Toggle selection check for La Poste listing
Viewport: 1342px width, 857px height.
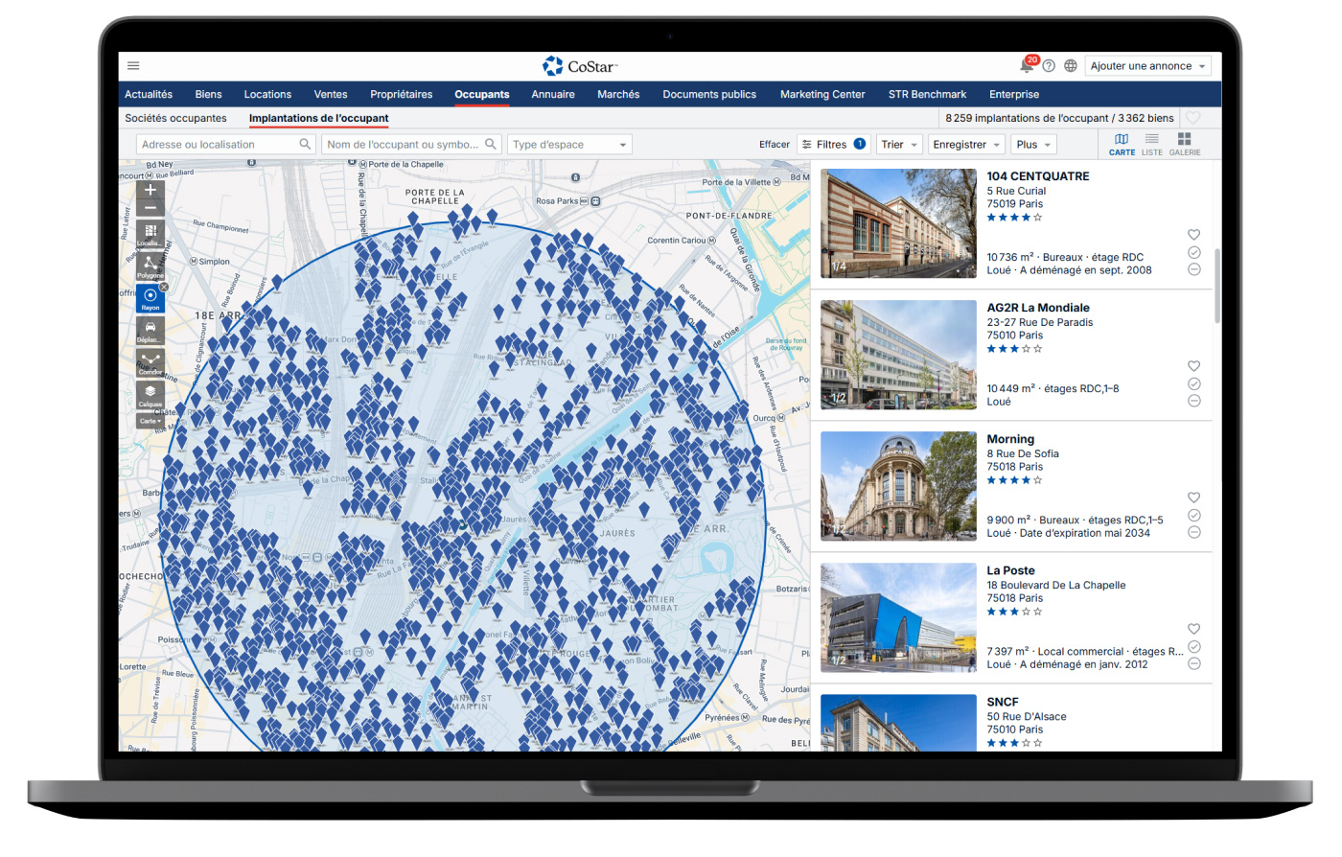(x=1193, y=646)
